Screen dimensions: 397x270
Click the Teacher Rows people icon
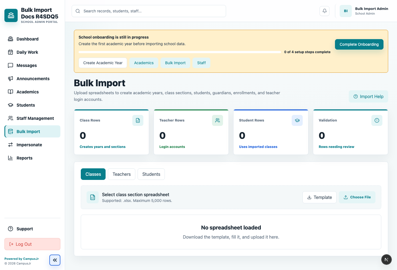(x=218, y=120)
